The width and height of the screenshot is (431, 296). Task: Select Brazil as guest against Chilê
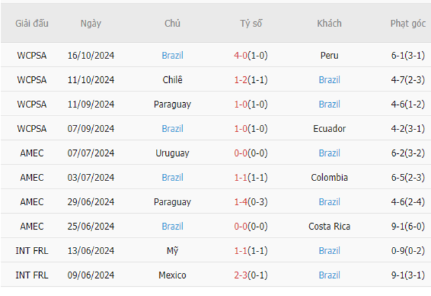pyautogui.click(x=330, y=80)
